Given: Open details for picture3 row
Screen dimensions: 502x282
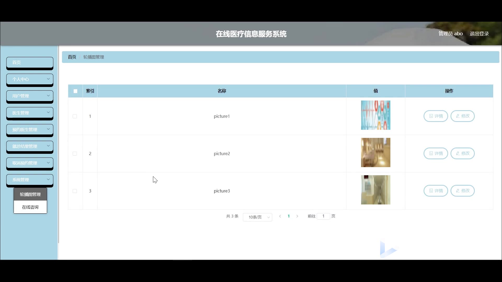Looking at the screenshot, I should coord(436,191).
